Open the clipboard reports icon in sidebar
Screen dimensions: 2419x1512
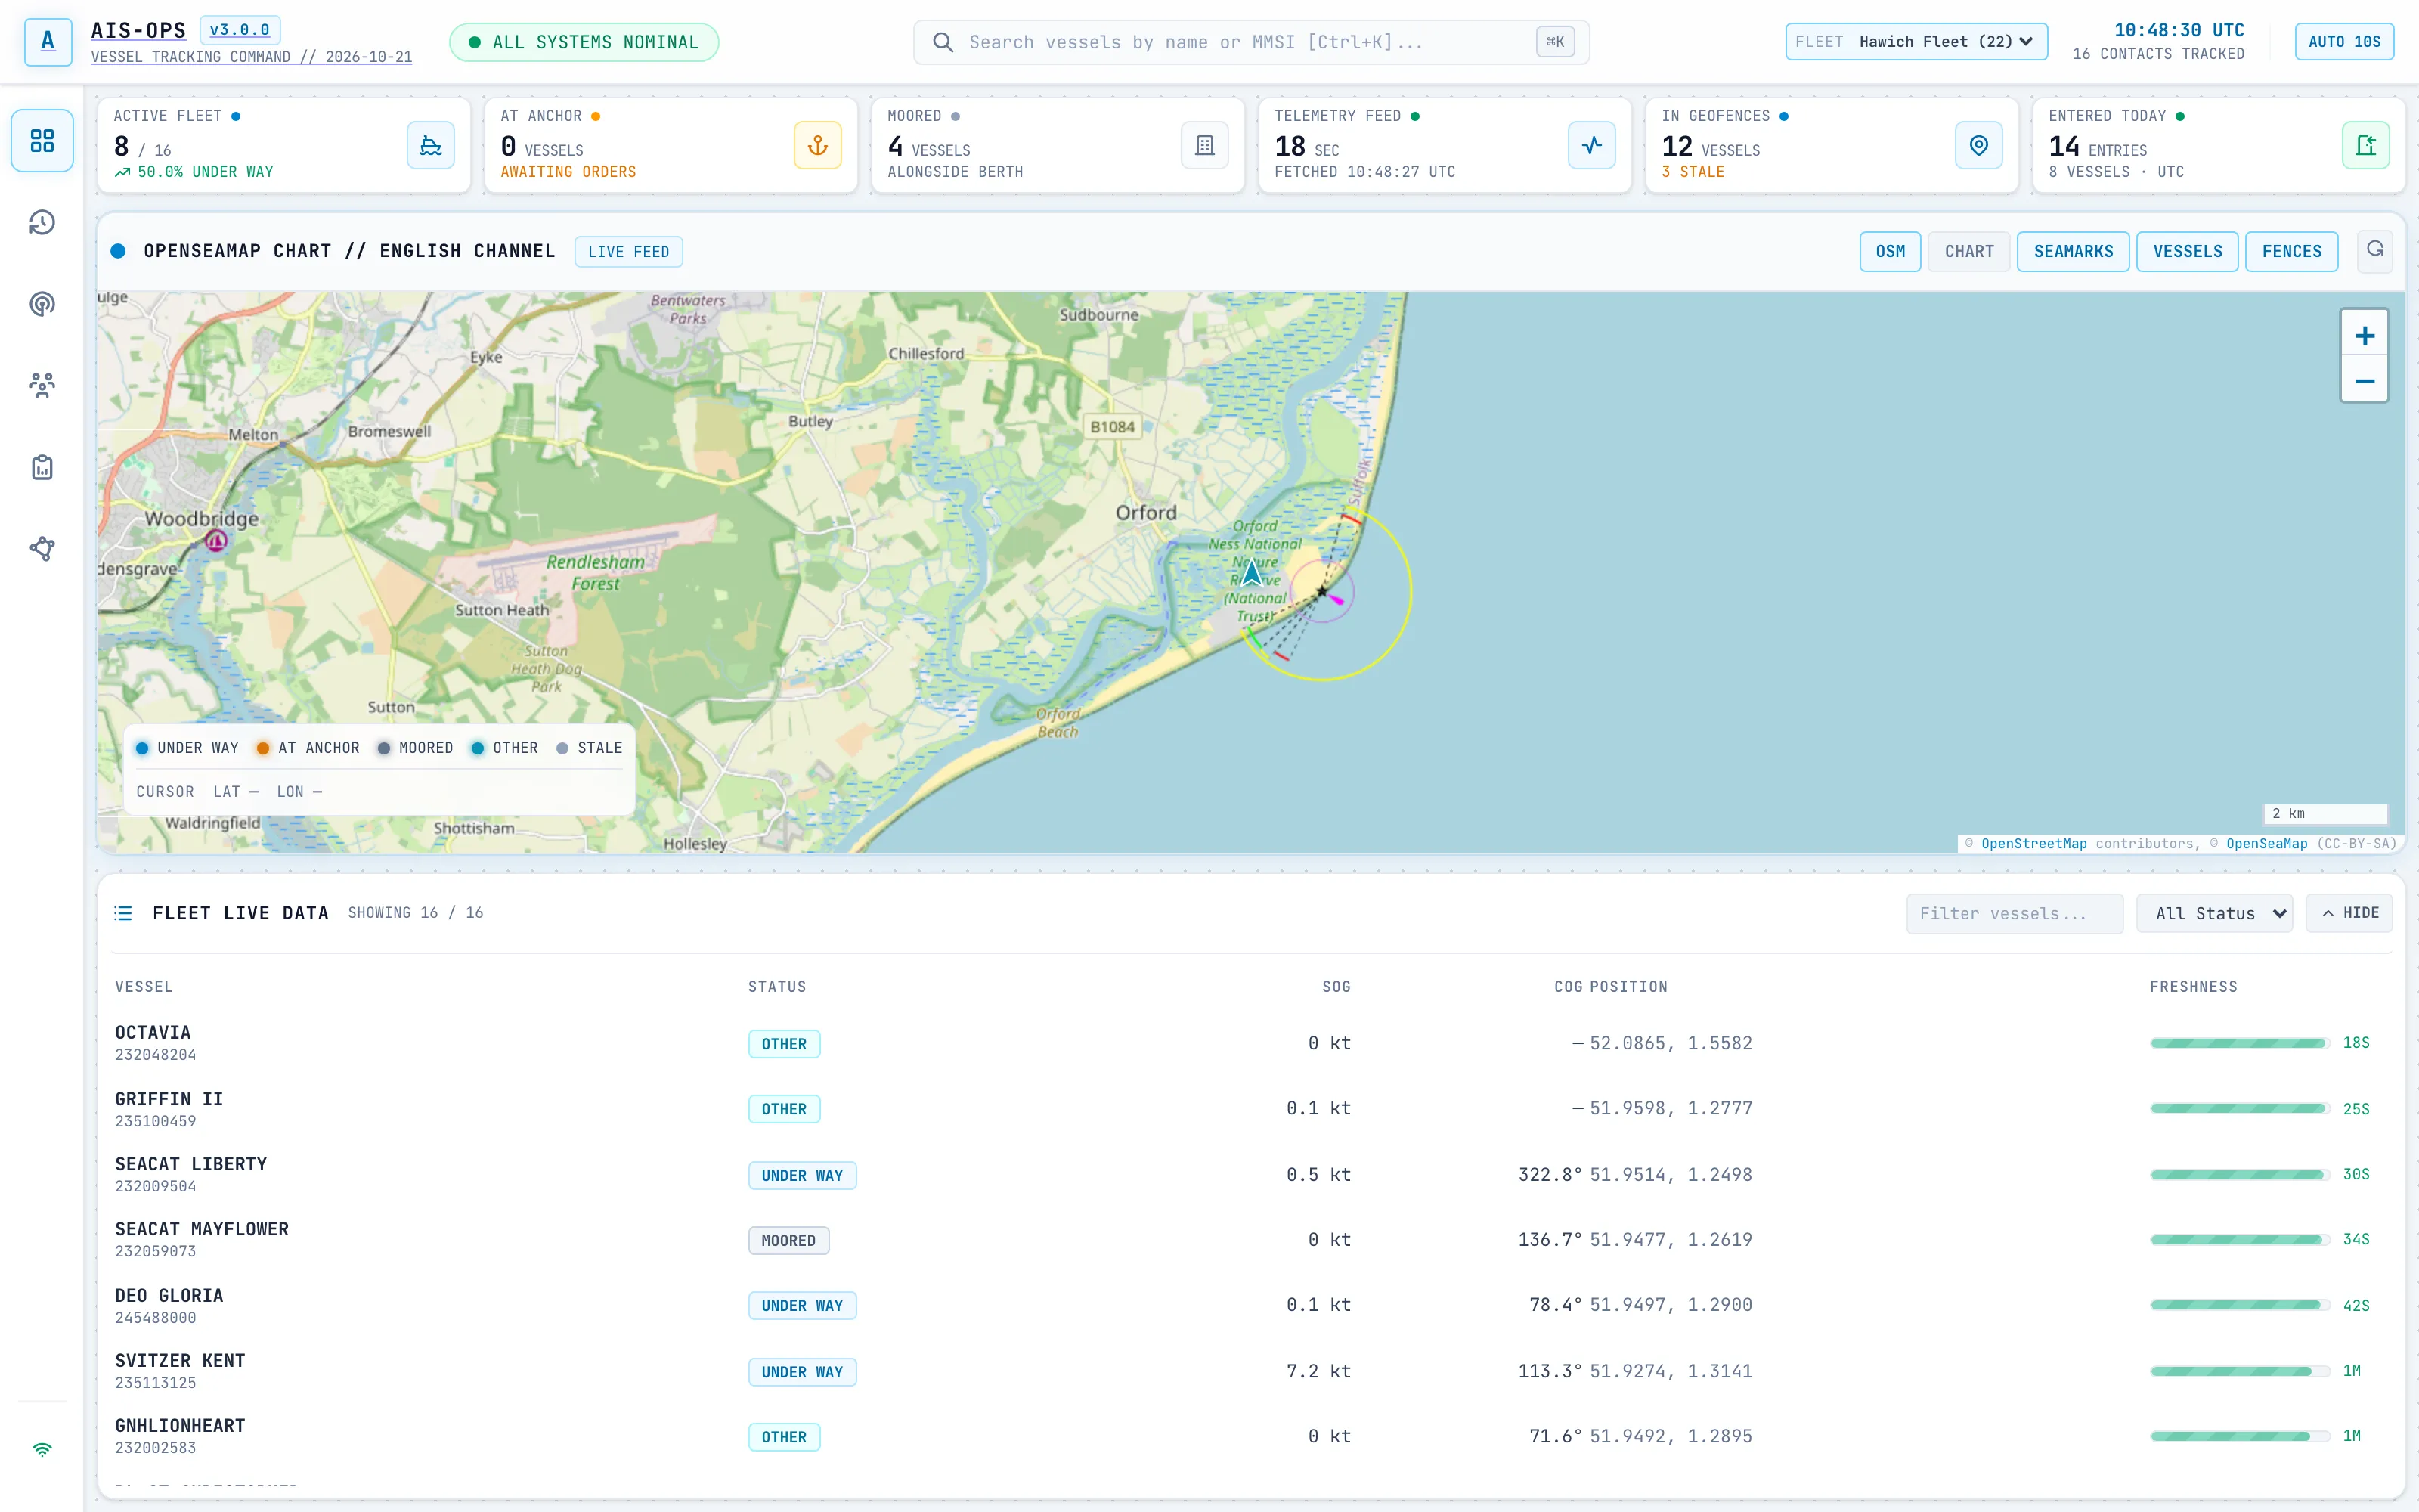pos(42,467)
